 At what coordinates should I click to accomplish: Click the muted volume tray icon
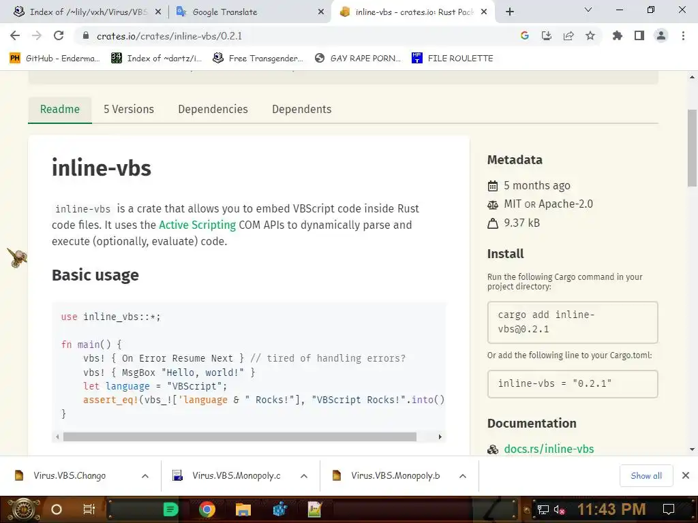click(x=559, y=509)
